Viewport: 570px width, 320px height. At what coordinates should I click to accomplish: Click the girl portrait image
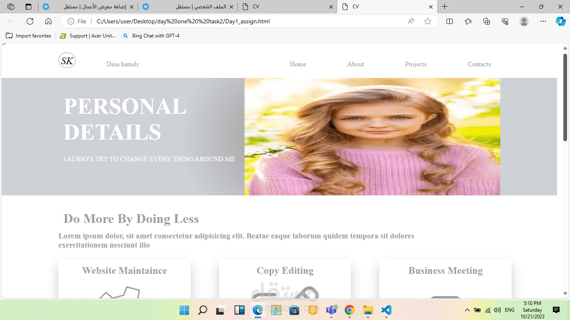372,137
